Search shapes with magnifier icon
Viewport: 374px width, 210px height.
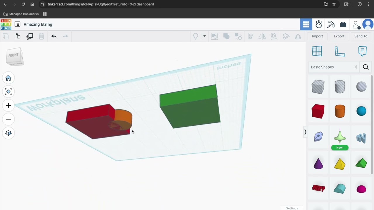click(366, 67)
